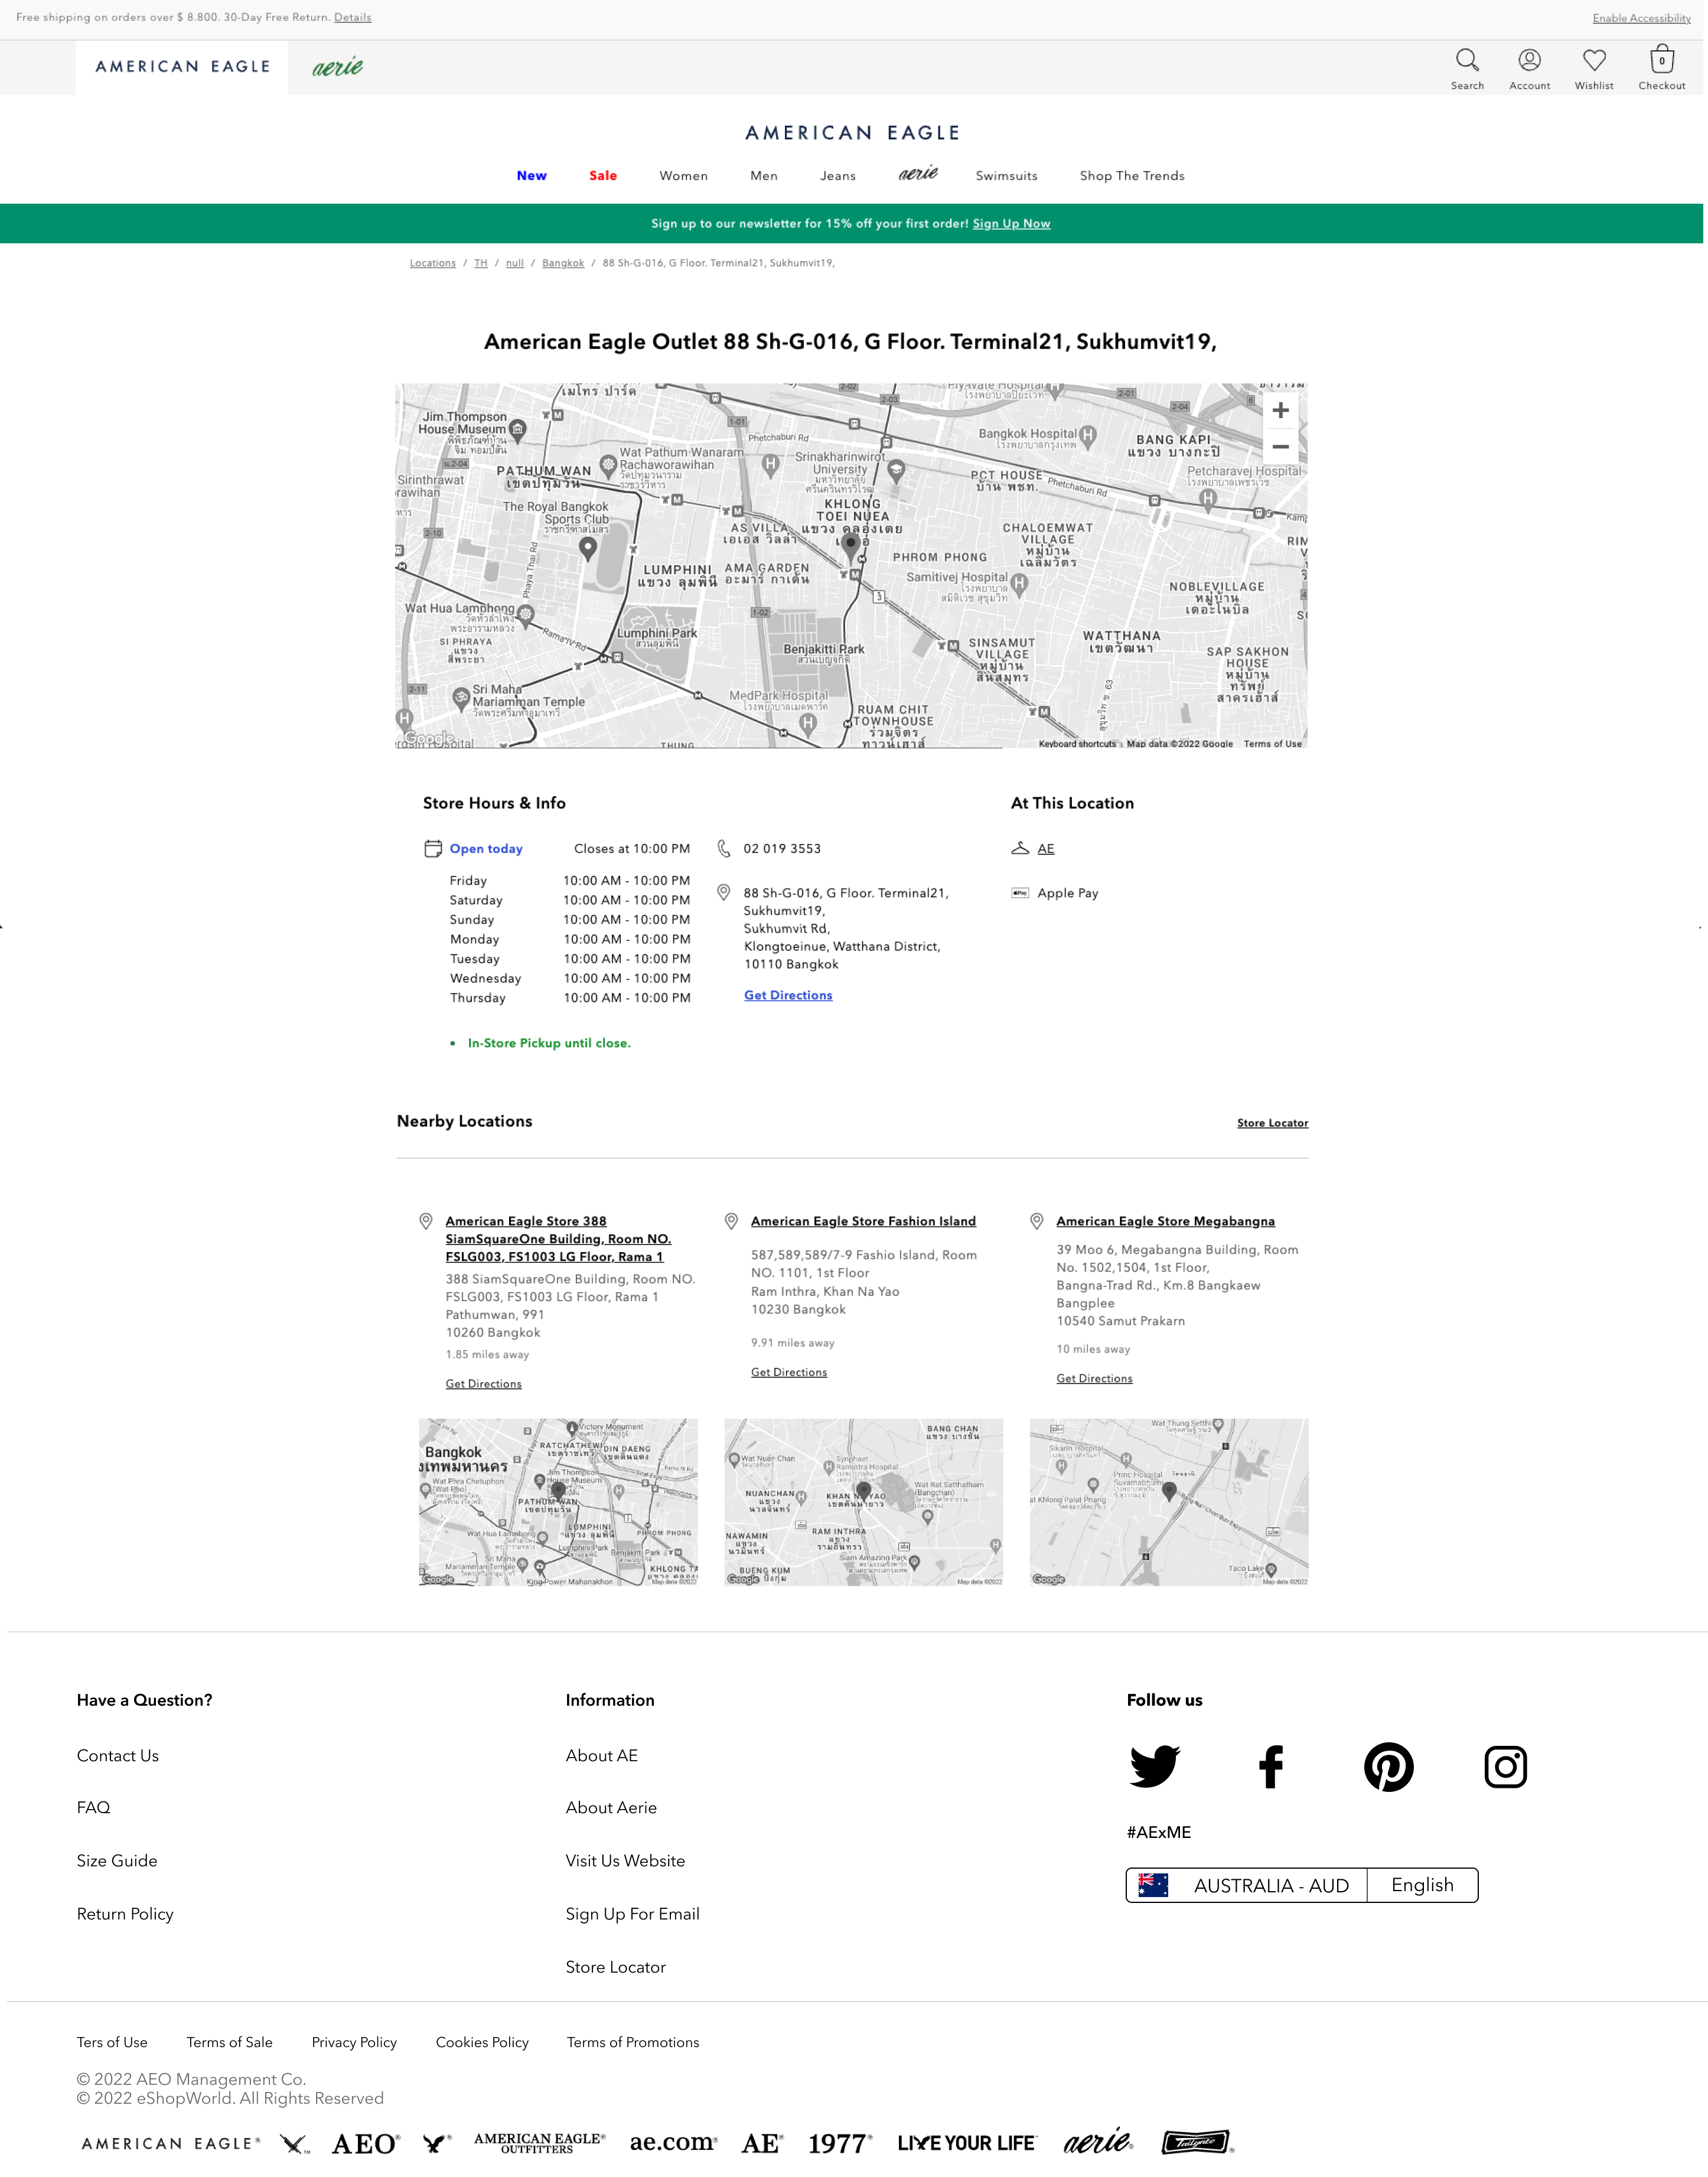Open the English language selector
This screenshot has width=1708, height=2177.
[x=1422, y=1885]
